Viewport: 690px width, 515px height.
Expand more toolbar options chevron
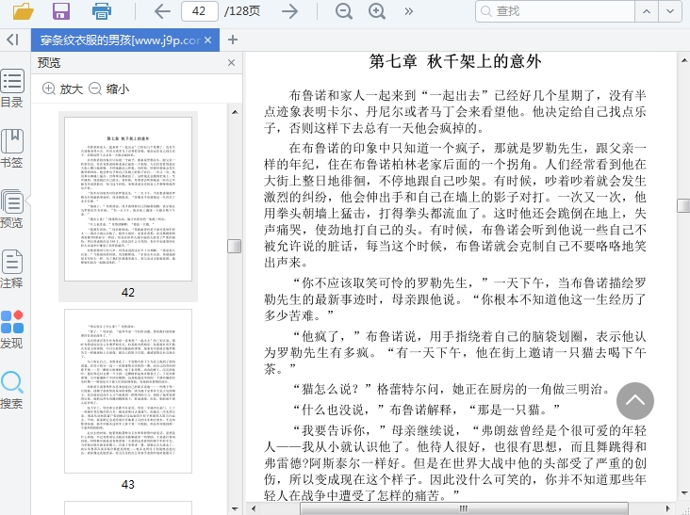pos(408,11)
